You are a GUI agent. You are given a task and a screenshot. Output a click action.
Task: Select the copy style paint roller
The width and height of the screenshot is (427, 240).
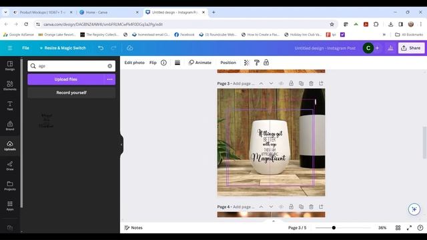(x=256, y=63)
